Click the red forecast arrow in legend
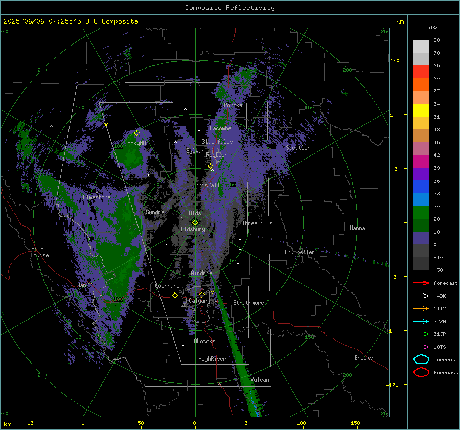This screenshot has width=460, height=430. [x=421, y=283]
